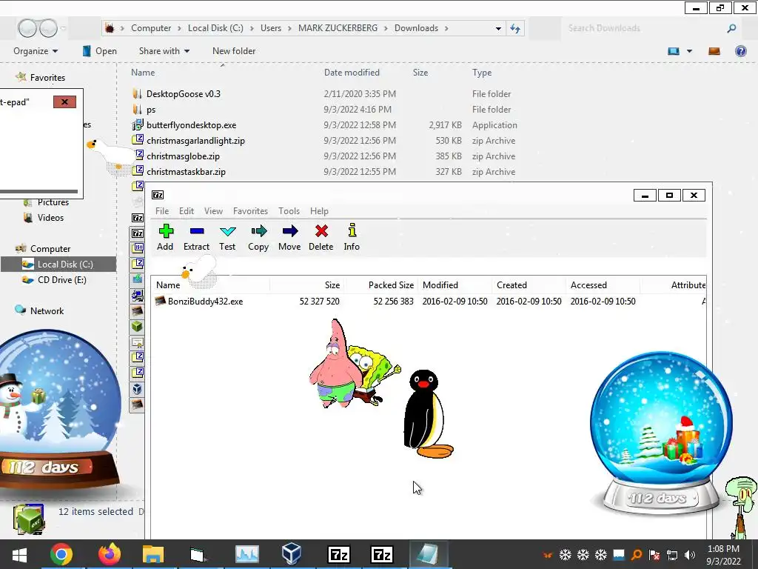This screenshot has width=758, height=569.
Task: Click Favorites in the navigation pane
Action: (x=47, y=77)
